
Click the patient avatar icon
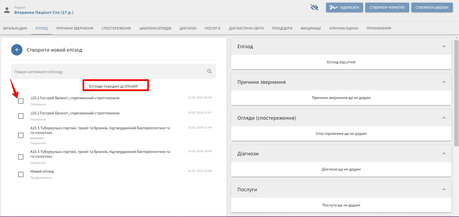click(x=7, y=10)
